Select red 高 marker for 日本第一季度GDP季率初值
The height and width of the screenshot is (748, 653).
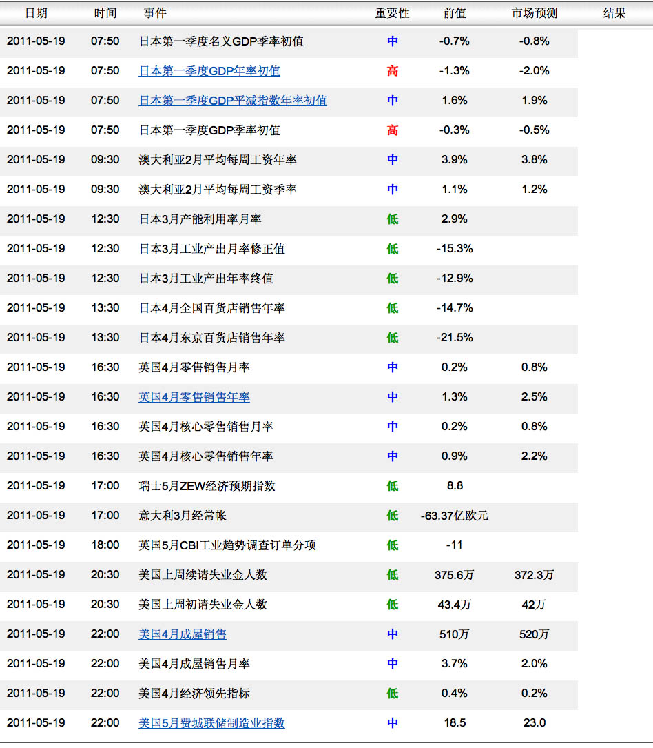pos(392,130)
